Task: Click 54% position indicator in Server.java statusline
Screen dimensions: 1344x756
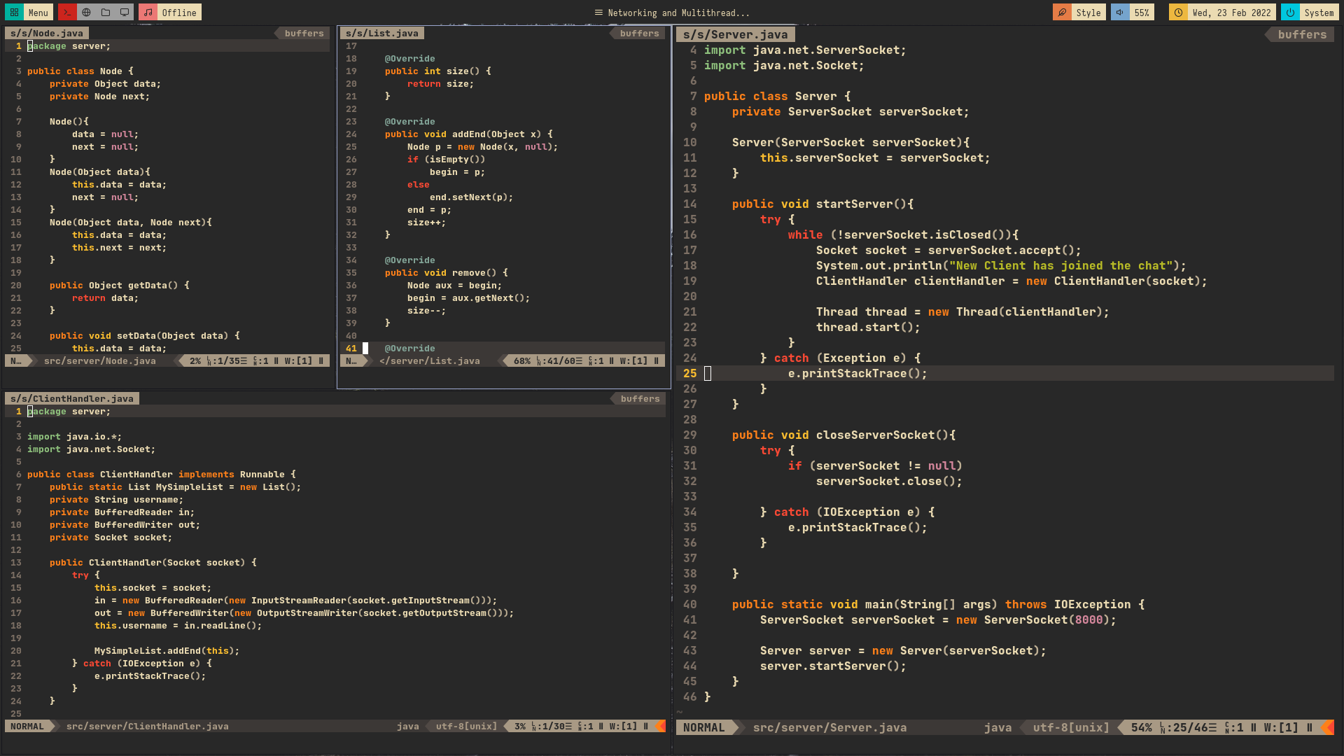Action: click(x=1141, y=727)
